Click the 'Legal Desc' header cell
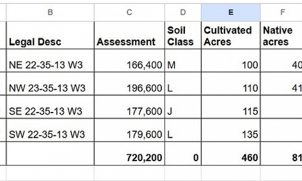Viewport: 302px width, 181px height. tap(50, 35)
